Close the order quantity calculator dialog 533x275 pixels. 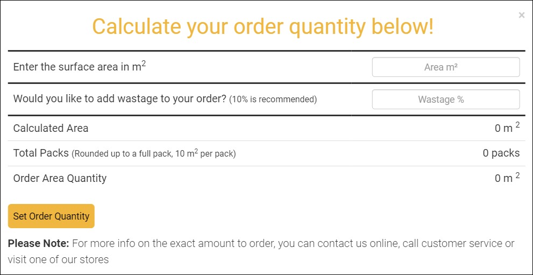point(521,16)
